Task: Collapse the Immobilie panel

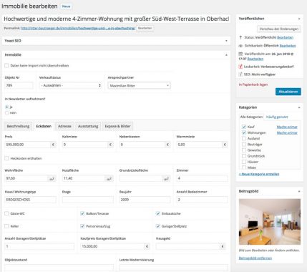Action: (x=226, y=55)
